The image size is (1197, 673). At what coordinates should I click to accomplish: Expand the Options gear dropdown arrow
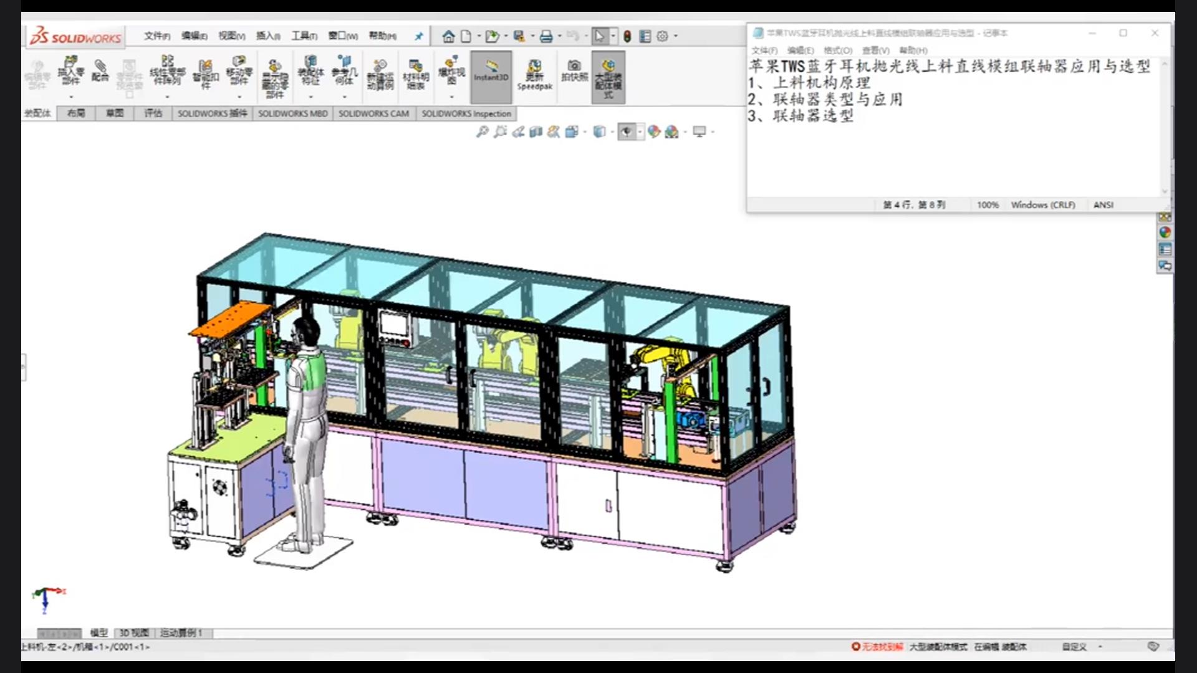click(675, 36)
